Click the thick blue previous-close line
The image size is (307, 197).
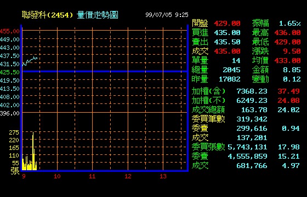coord(105,72)
